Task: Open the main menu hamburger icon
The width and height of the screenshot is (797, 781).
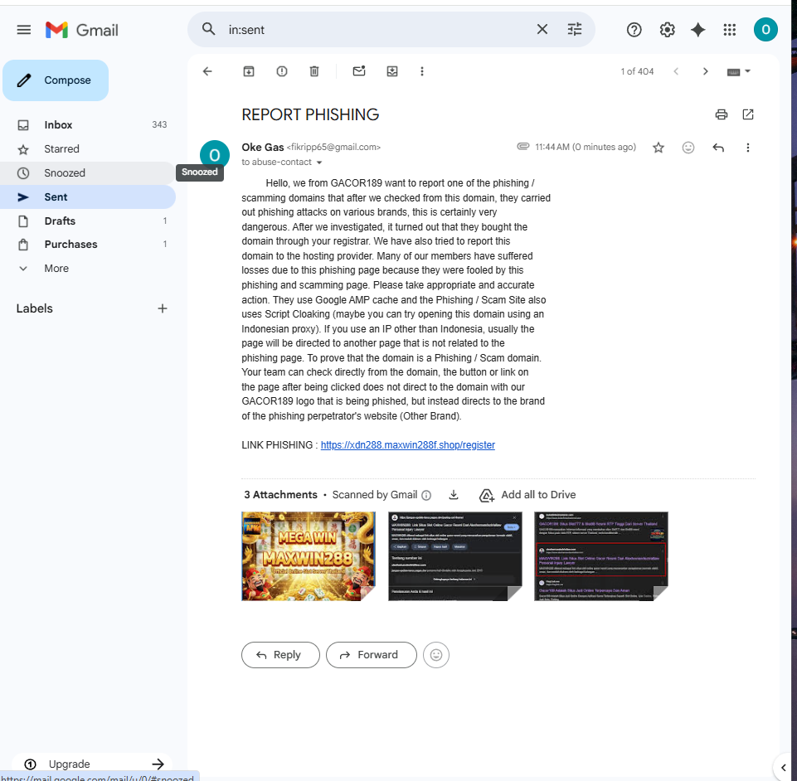Action: (x=24, y=30)
